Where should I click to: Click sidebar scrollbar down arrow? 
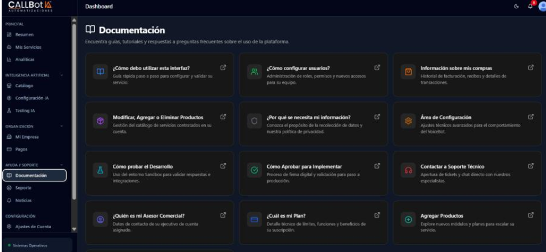(x=74, y=229)
